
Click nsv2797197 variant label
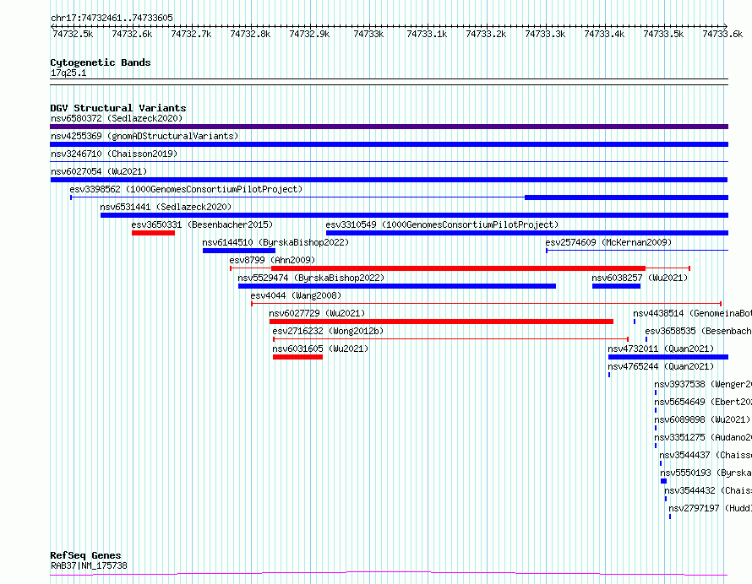[x=710, y=508]
